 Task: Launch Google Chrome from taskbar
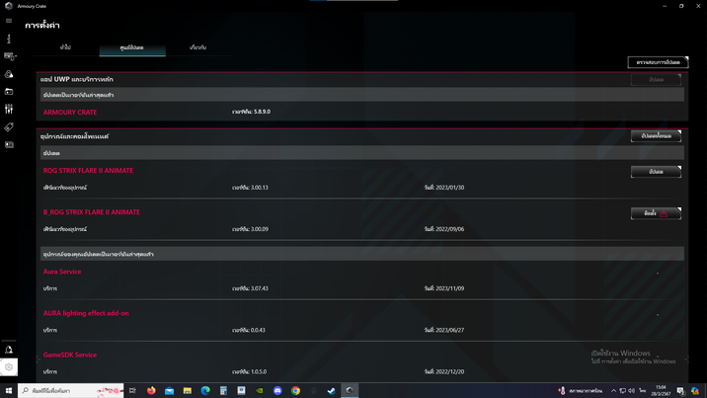click(x=295, y=391)
